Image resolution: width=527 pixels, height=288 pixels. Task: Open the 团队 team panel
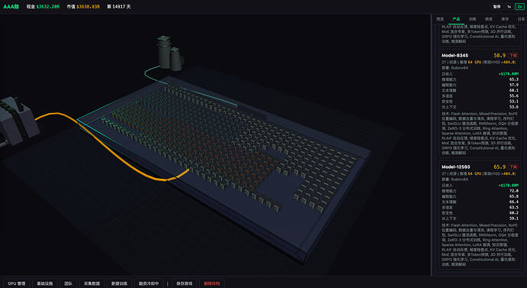click(68, 283)
